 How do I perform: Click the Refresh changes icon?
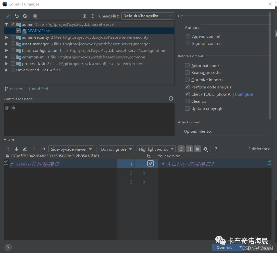point(25,16)
